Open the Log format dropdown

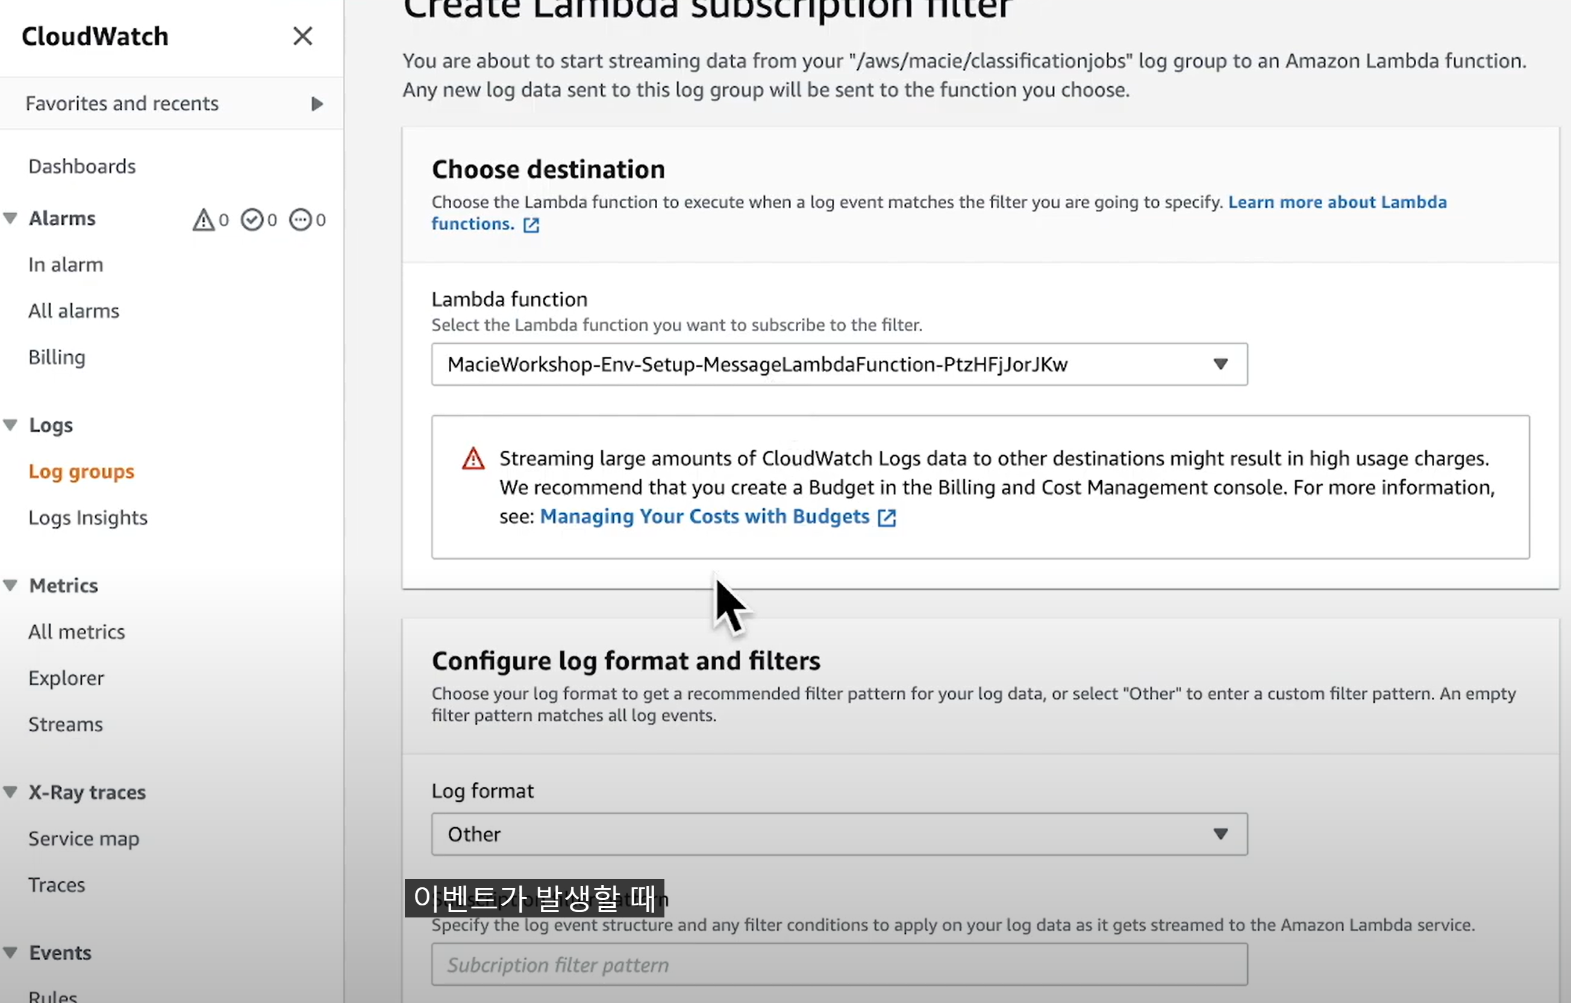(x=839, y=834)
